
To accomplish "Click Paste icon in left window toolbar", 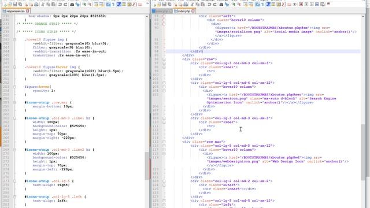I will coord(53,4).
